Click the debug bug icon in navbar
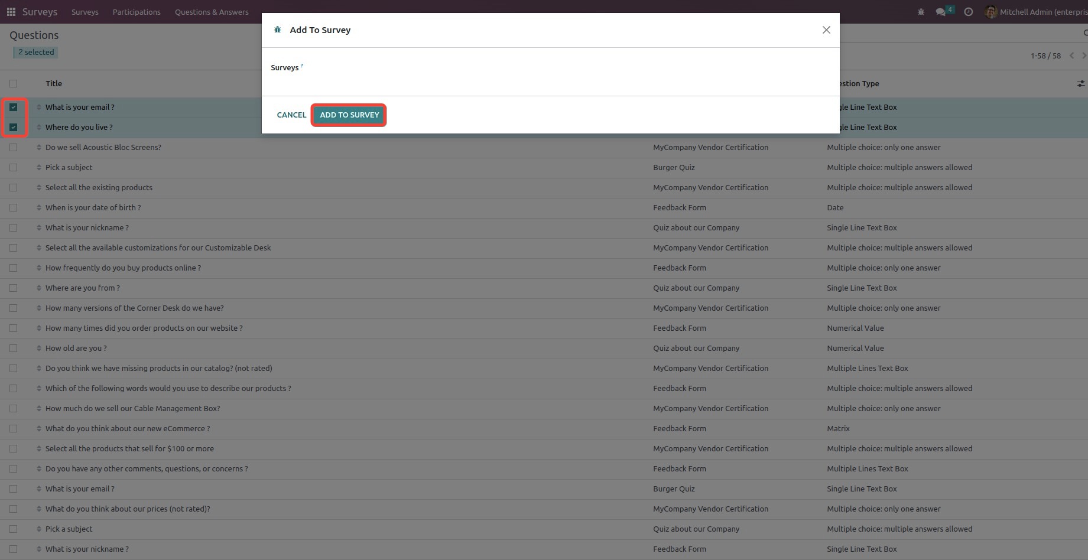 (921, 12)
